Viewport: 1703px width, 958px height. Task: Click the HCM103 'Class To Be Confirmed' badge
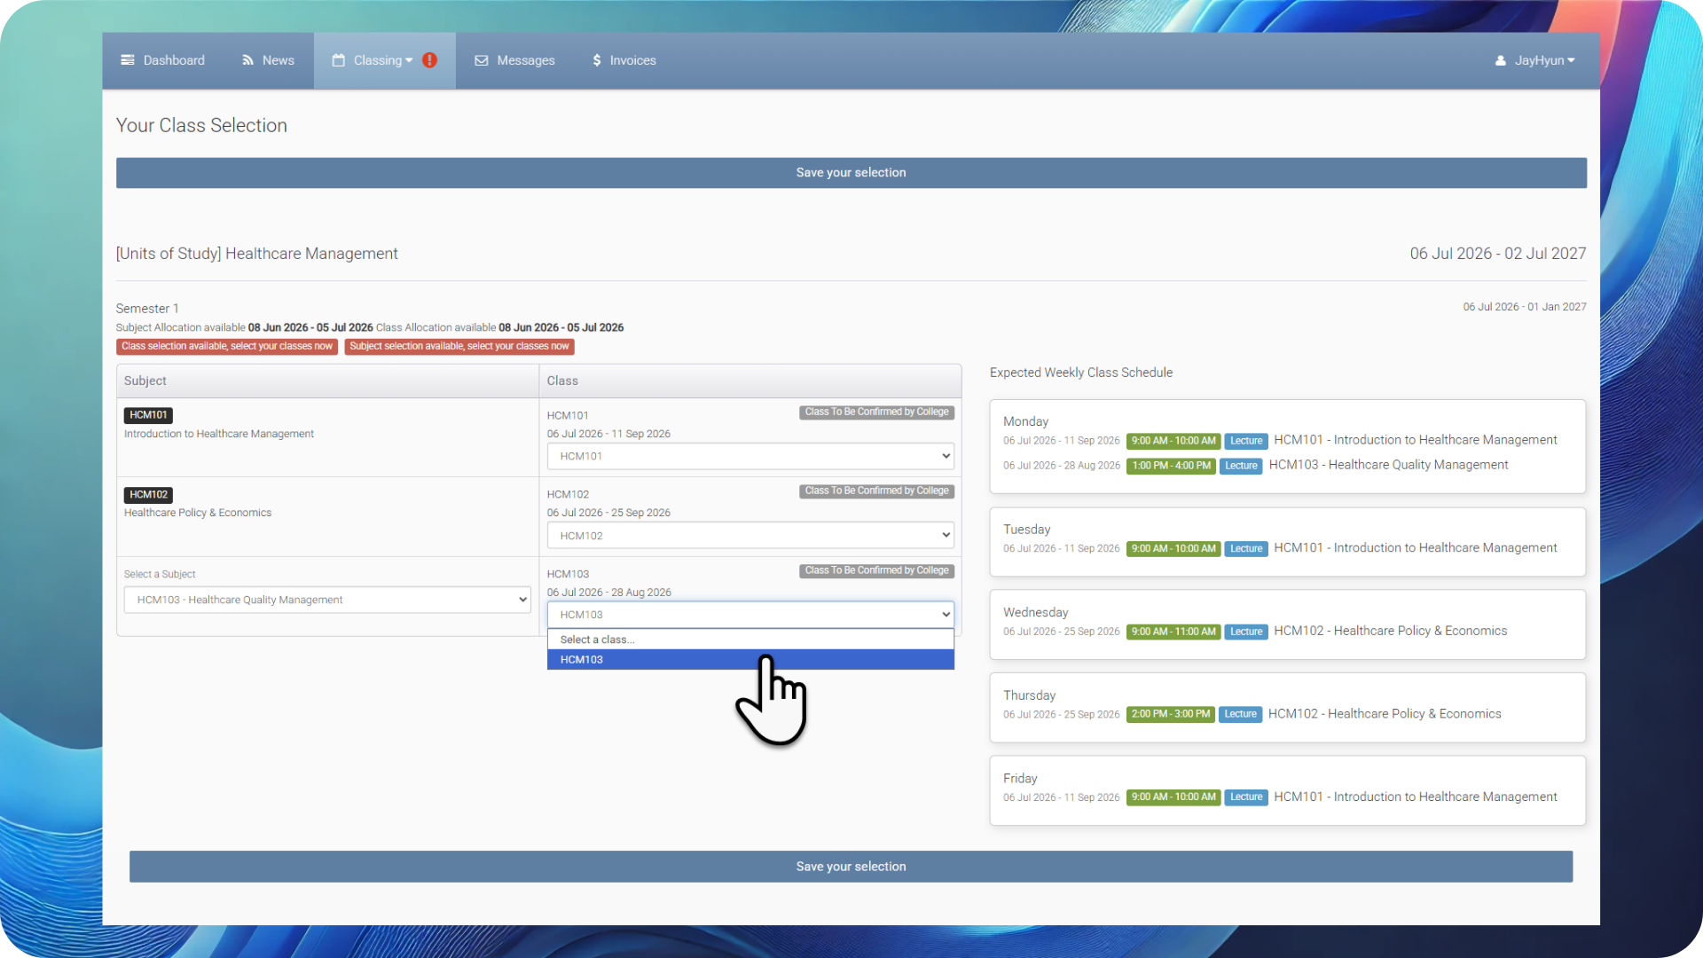(876, 571)
